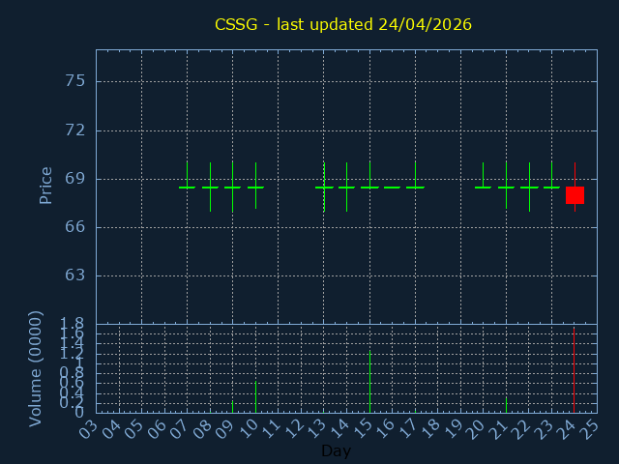Select the 63 price tick label
Viewport: 619px width, 464px height.
coord(74,275)
